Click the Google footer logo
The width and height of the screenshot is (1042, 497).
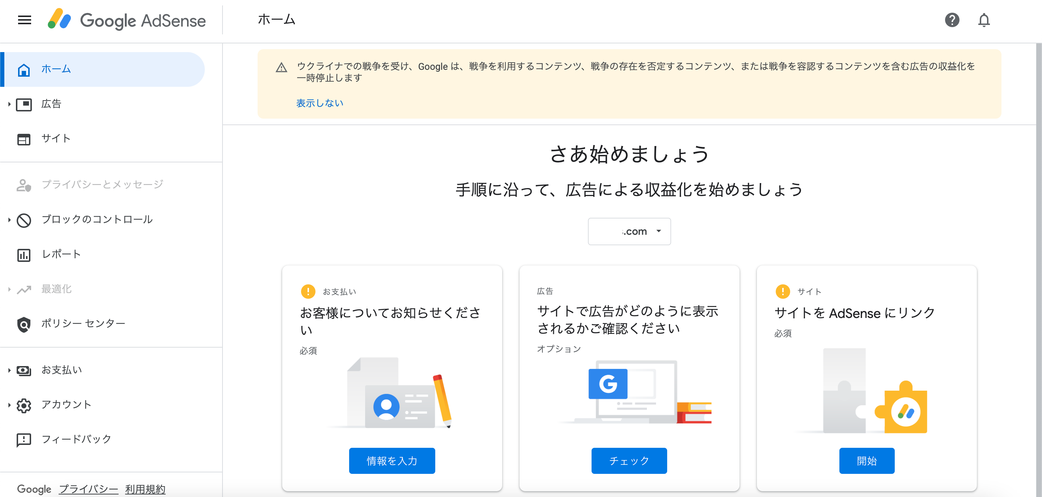(34, 489)
